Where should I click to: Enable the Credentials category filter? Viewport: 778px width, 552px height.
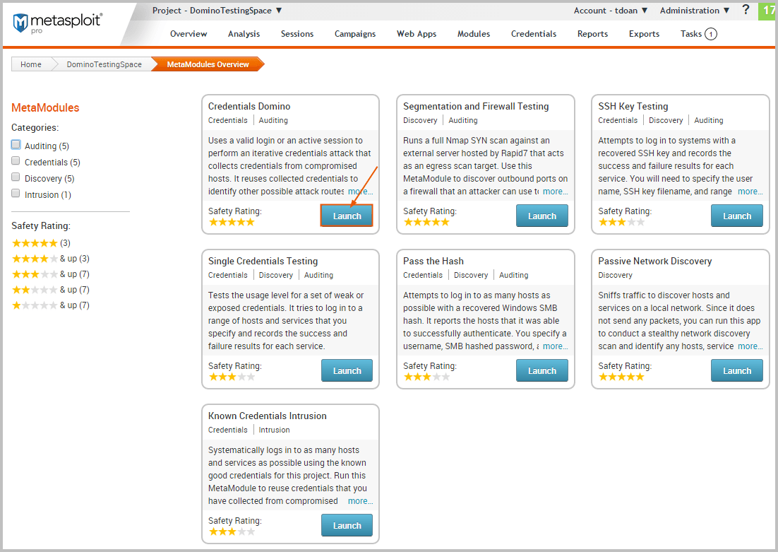(x=16, y=162)
